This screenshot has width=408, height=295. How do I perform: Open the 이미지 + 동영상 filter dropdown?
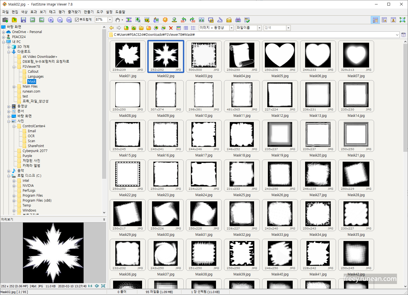(231, 28)
